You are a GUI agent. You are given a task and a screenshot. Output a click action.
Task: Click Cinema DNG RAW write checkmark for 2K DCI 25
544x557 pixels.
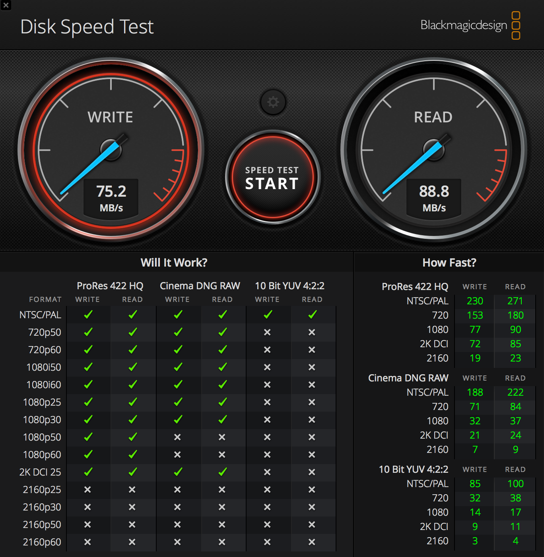(x=178, y=472)
